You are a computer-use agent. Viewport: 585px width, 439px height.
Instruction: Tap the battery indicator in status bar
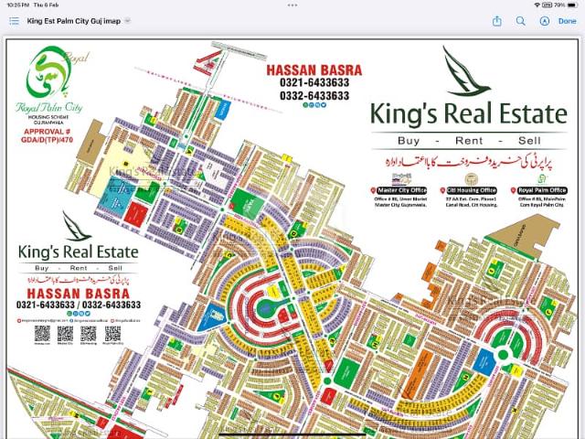[x=571, y=5]
